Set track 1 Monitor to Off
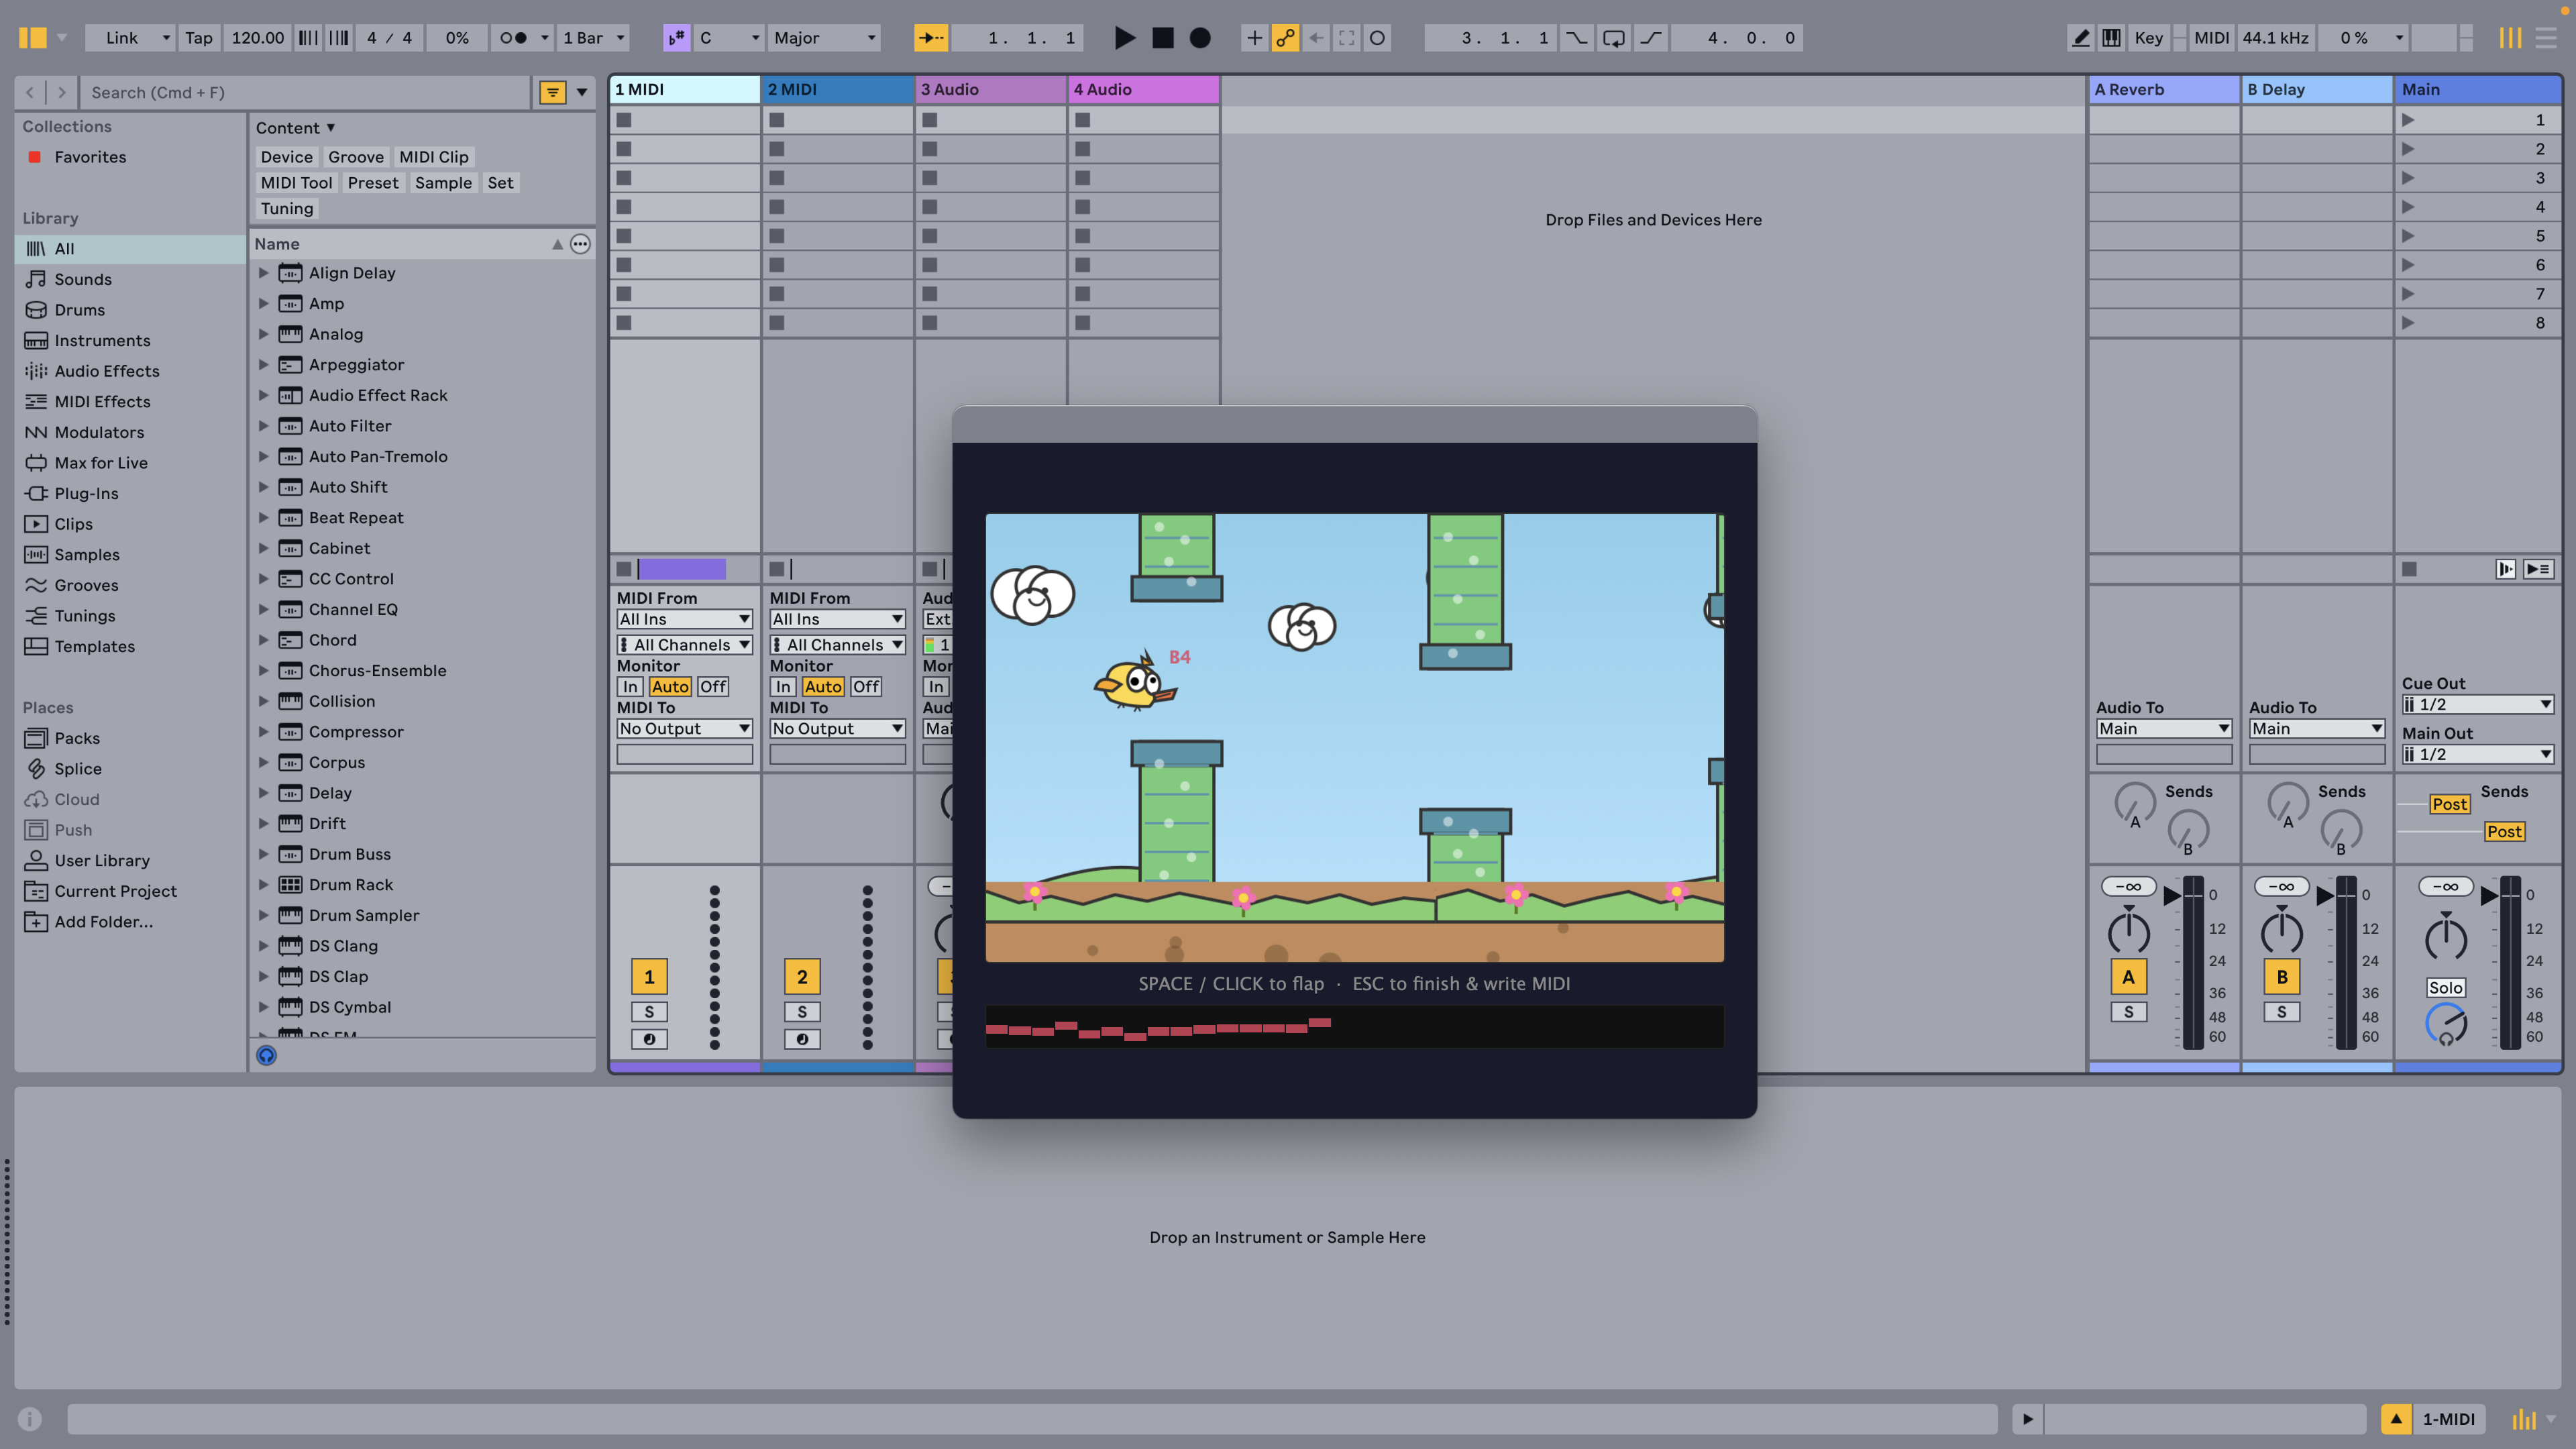The image size is (2576, 1449). (x=713, y=687)
